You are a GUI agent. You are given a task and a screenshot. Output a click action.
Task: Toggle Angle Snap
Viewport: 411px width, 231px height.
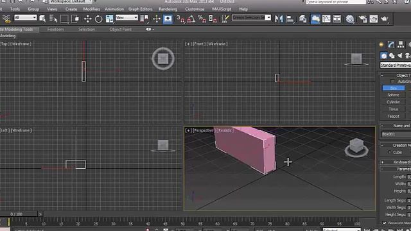pyautogui.click(x=191, y=19)
